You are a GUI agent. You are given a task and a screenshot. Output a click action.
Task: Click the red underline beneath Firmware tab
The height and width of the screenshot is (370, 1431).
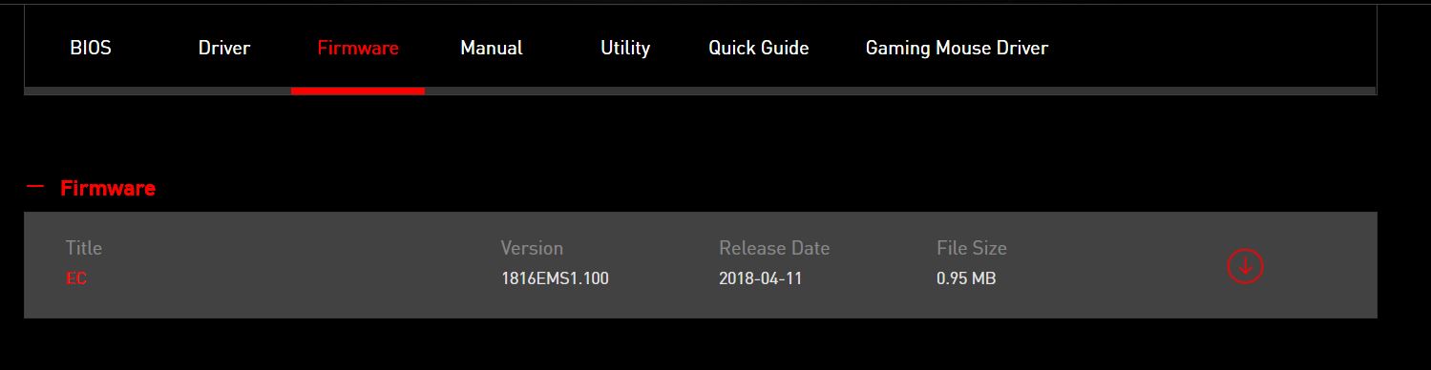358,91
